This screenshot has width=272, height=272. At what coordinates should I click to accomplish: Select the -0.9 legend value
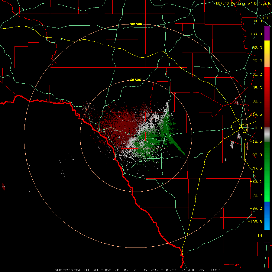257,128
